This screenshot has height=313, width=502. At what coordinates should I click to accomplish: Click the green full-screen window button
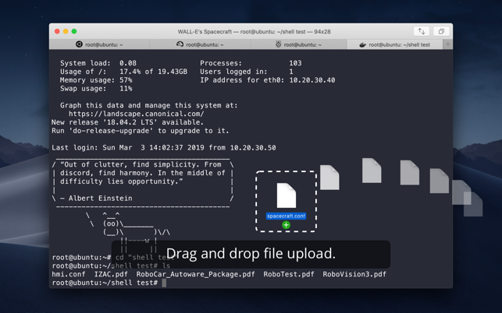pos(74,32)
